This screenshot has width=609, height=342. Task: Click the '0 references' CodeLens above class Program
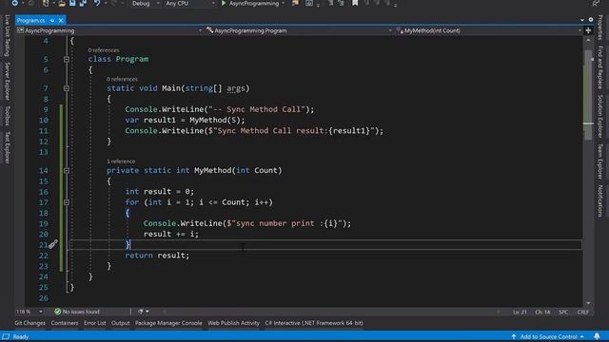[104, 50]
